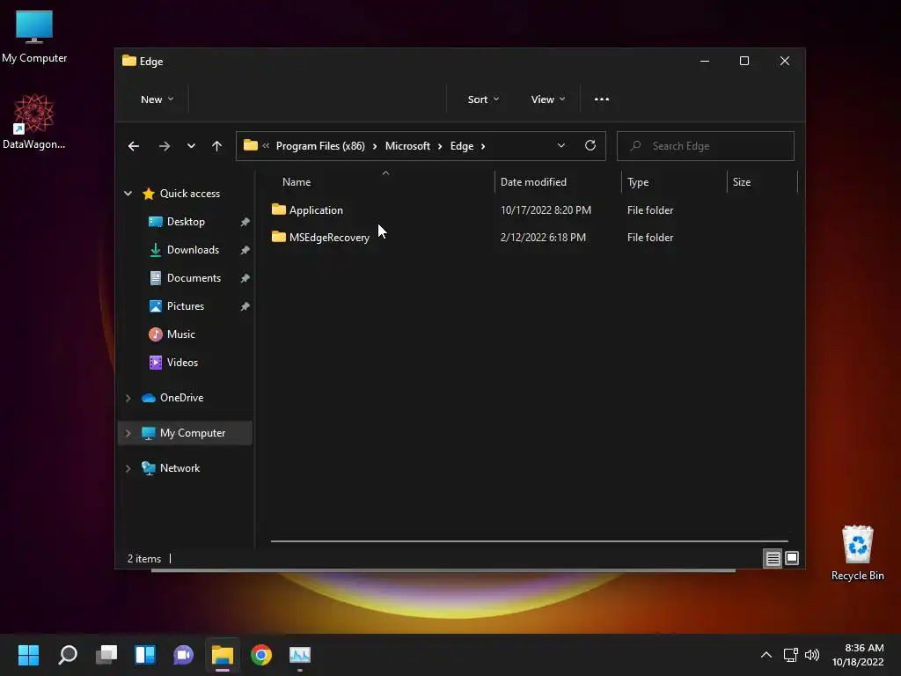
Task: Go up one folder level
Action: click(x=216, y=146)
